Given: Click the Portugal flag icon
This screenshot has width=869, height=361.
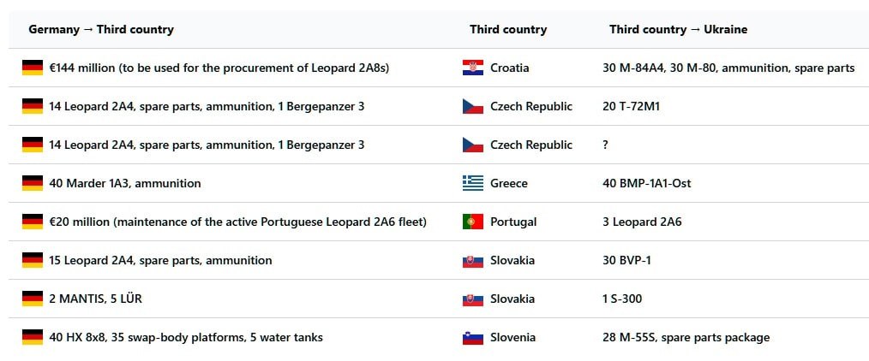Looking at the screenshot, I should coord(472,222).
